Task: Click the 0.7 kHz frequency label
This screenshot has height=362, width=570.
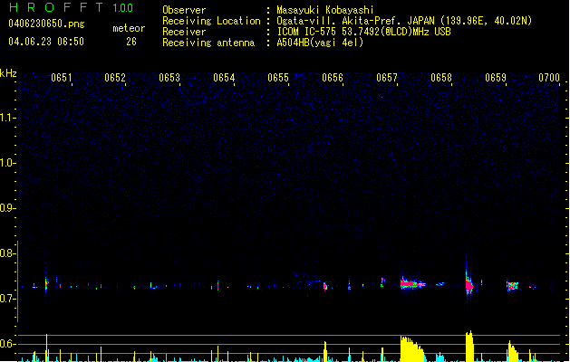Action: click(x=6, y=299)
